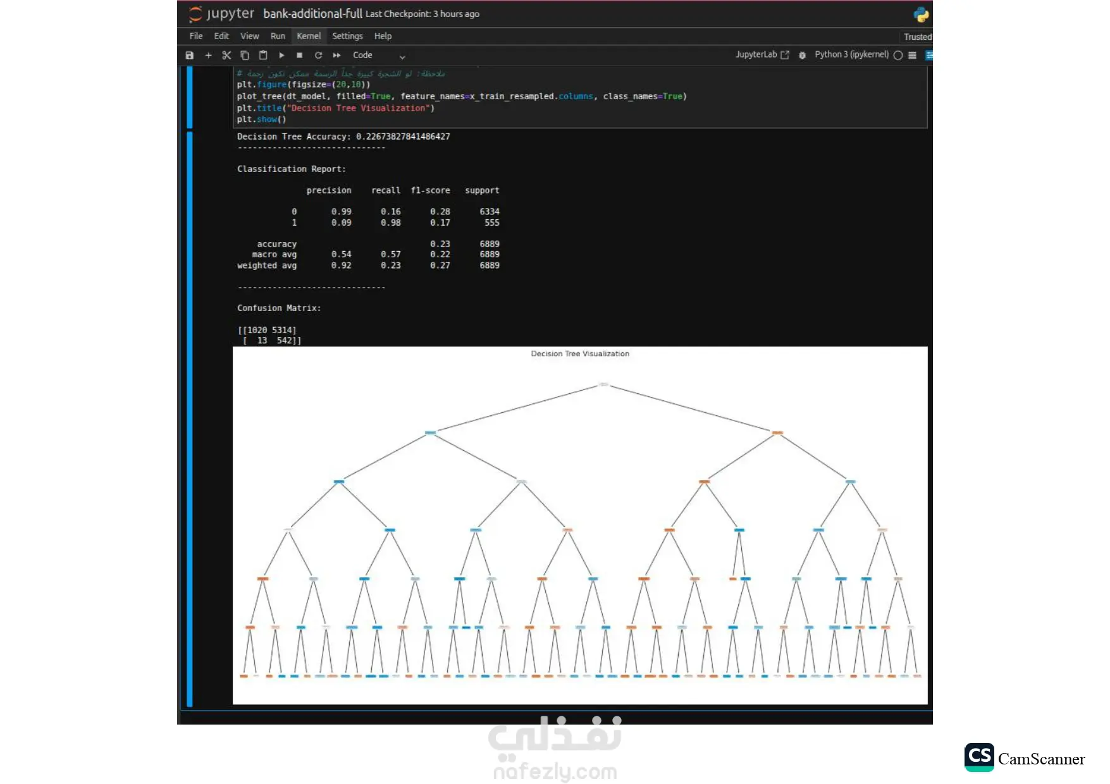Run the selected cell
Image resolution: width=1110 pixels, height=784 pixels.
coord(281,56)
